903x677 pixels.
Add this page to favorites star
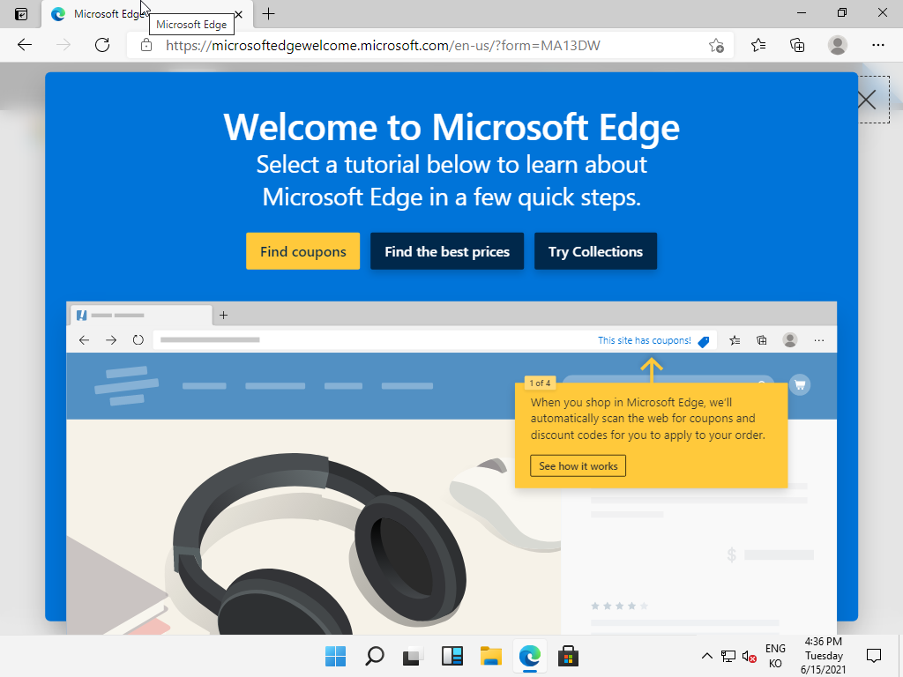click(716, 45)
